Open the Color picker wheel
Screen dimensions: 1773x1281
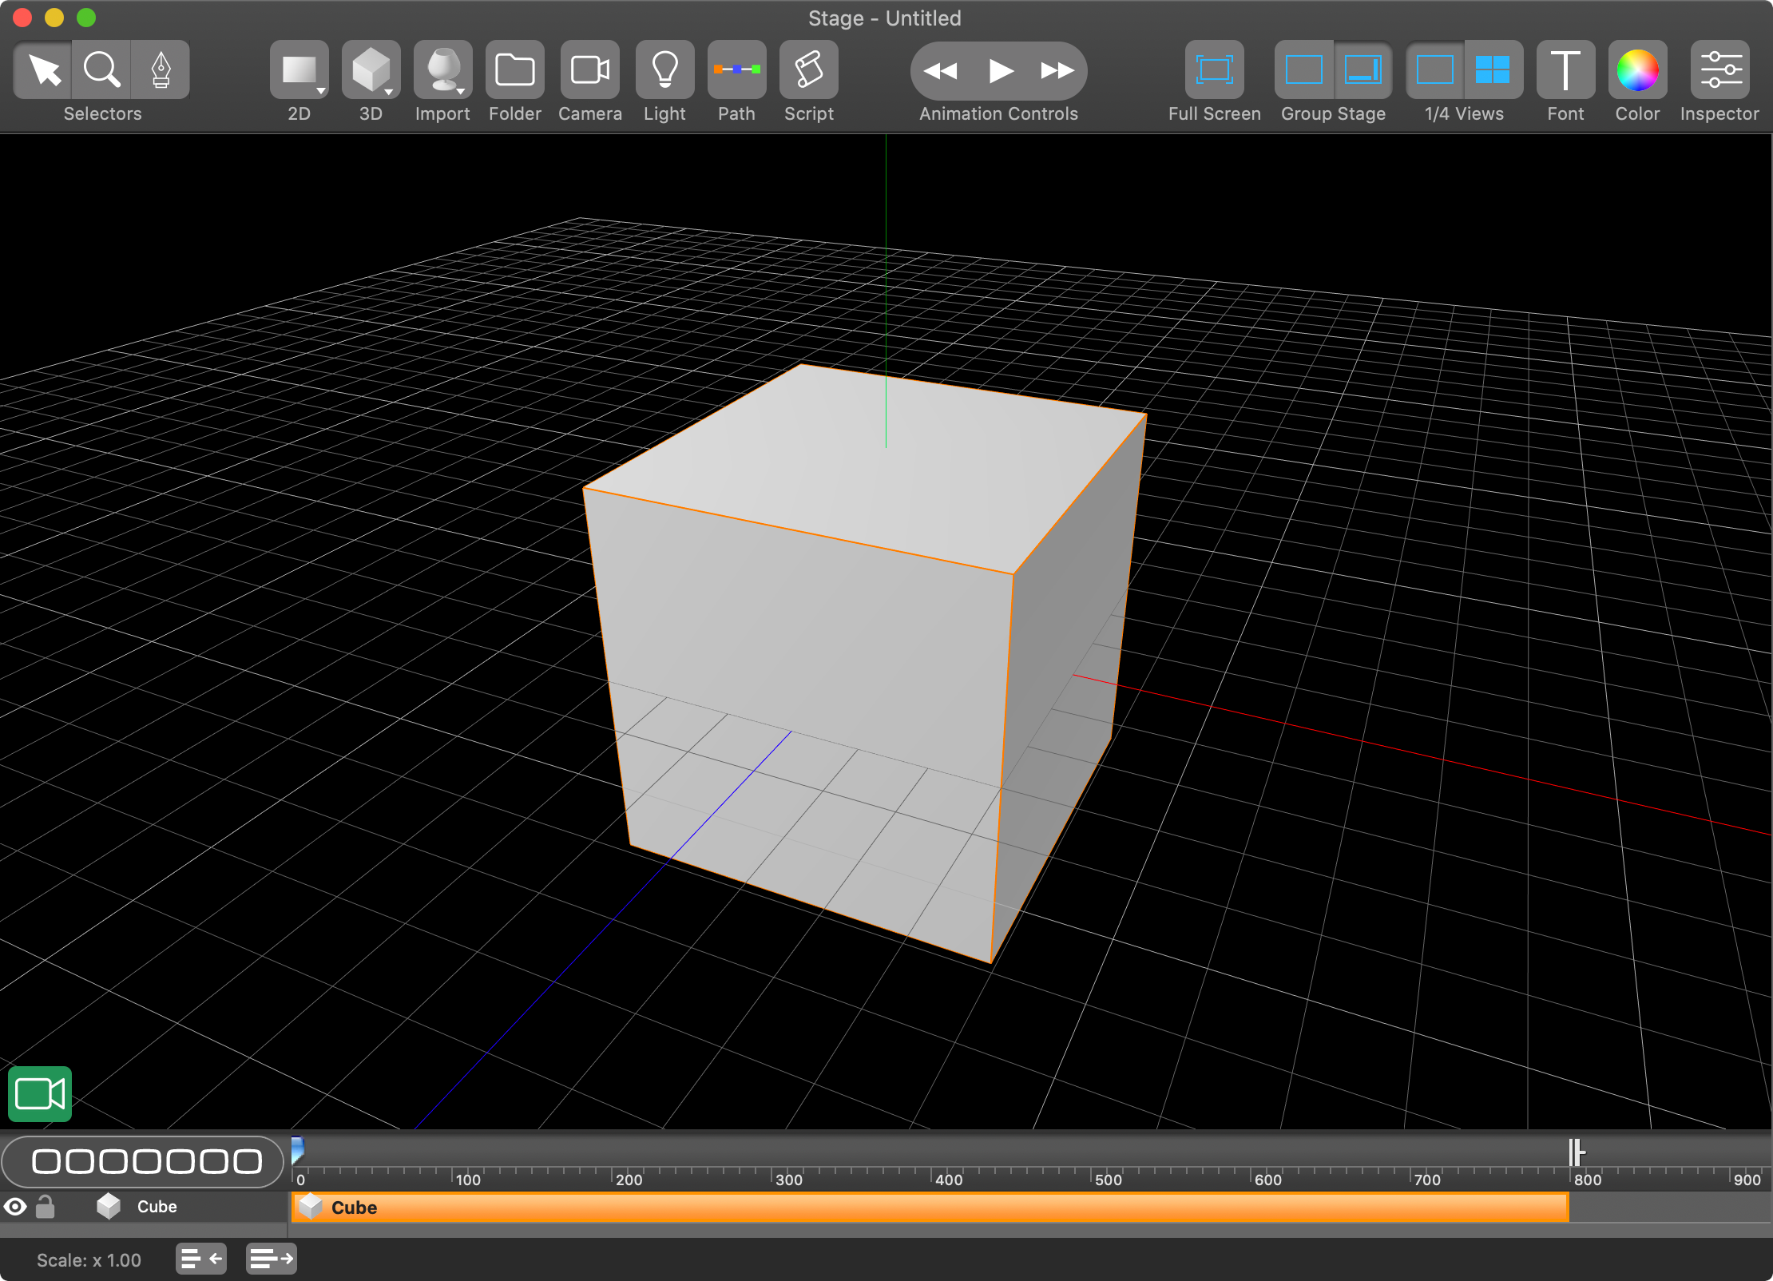1637,70
